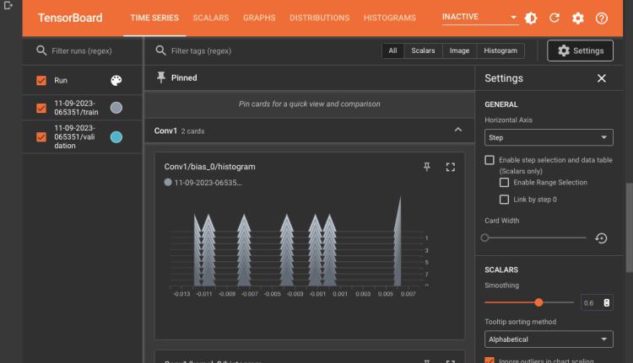Viewport: 633px width, 363px height.
Task: Click the SCALARS section heading in Settings
Action: pyautogui.click(x=501, y=270)
